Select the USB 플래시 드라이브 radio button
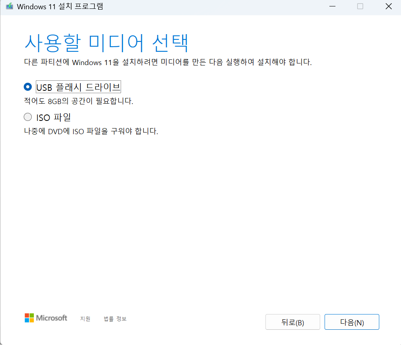 [x=28, y=87]
